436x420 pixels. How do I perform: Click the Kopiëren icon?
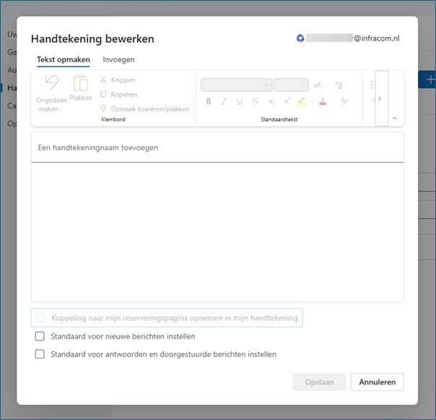click(104, 95)
